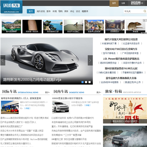This screenshot has height=147, width=147.
Task: Open the 齐普策将任宝马董事长 link
Action: (x=133, y=73)
